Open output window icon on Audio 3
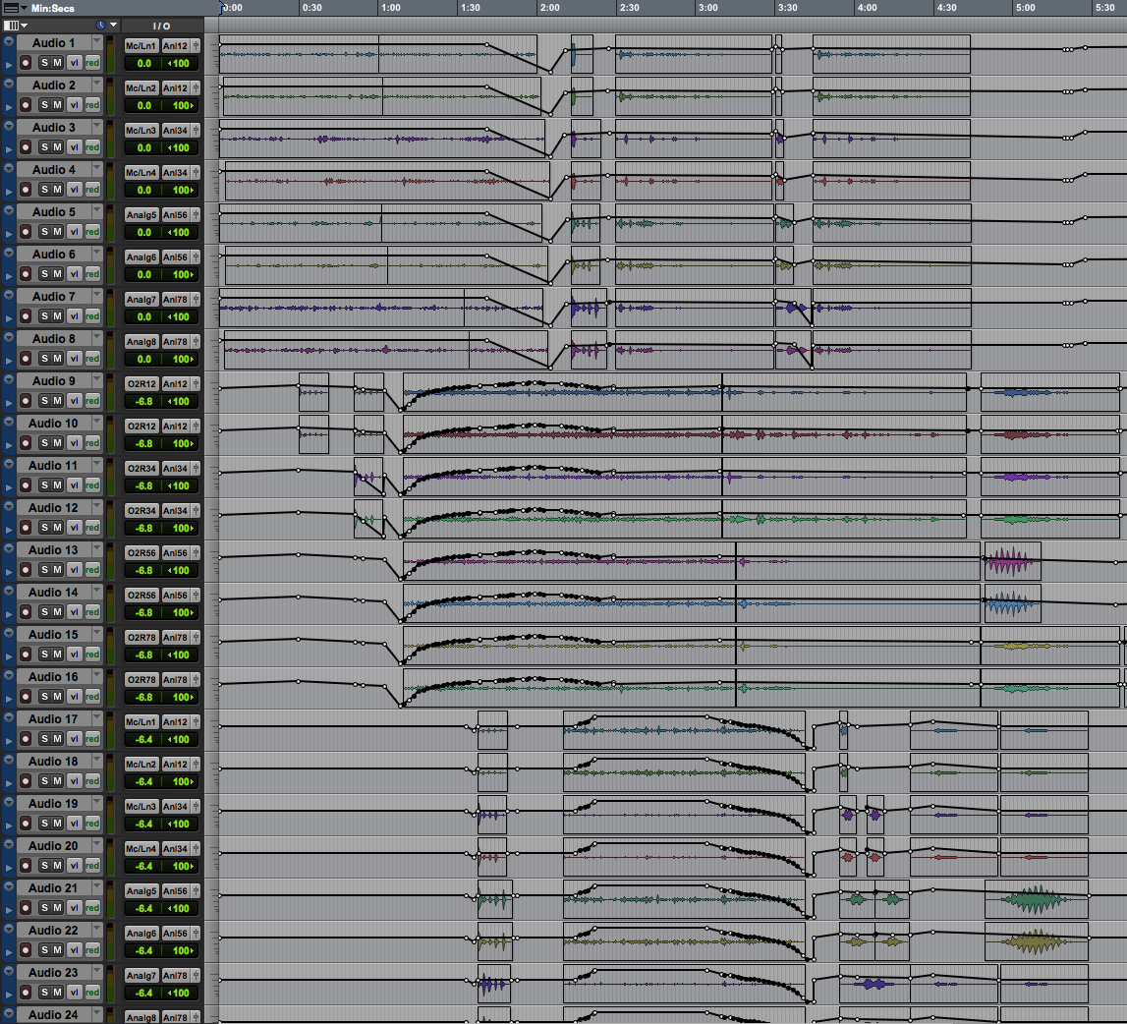The image size is (1127, 1024). (196, 129)
